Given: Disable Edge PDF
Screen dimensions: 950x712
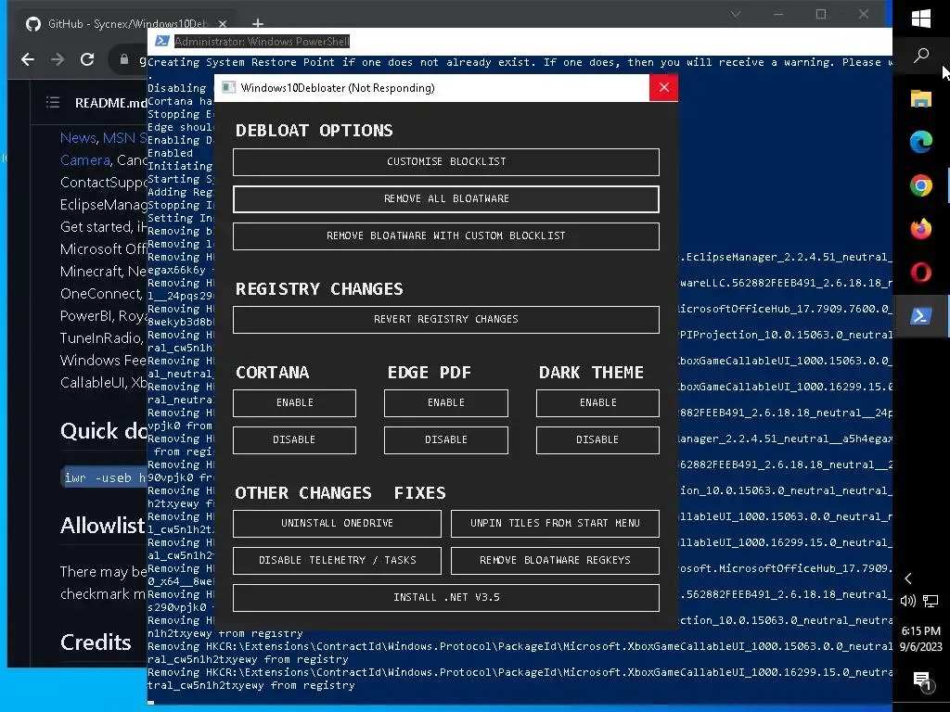Looking at the screenshot, I should tap(446, 439).
